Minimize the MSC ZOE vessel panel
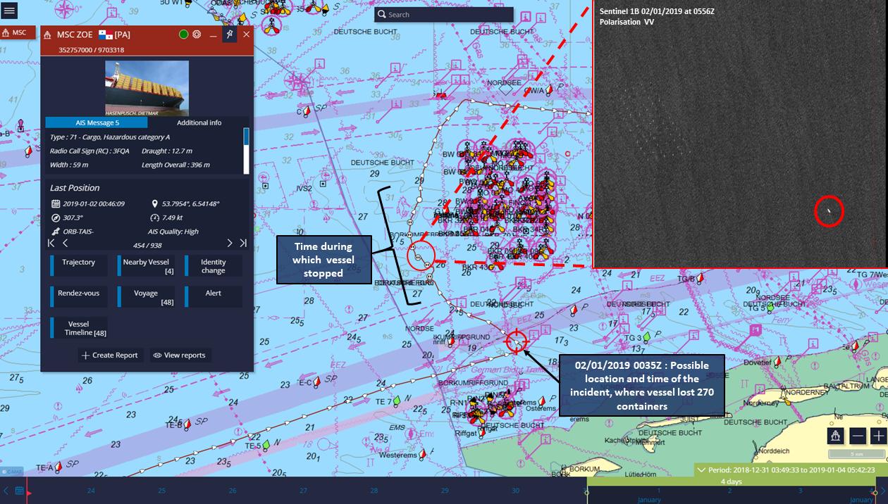888x504 pixels. click(214, 34)
